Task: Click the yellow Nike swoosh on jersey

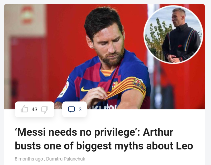Action: click(84, 89)
